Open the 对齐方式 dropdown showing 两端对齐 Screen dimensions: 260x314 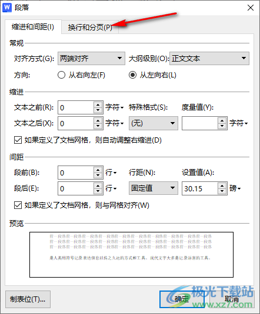pyautogui.click(x=91, y=58)
